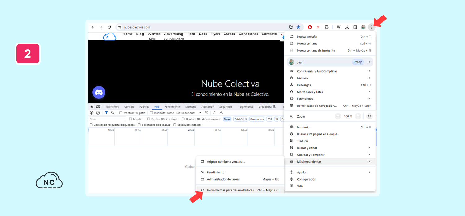Select Documento filter button
This screenshot has height=216, width=465.
click(257, 119)
